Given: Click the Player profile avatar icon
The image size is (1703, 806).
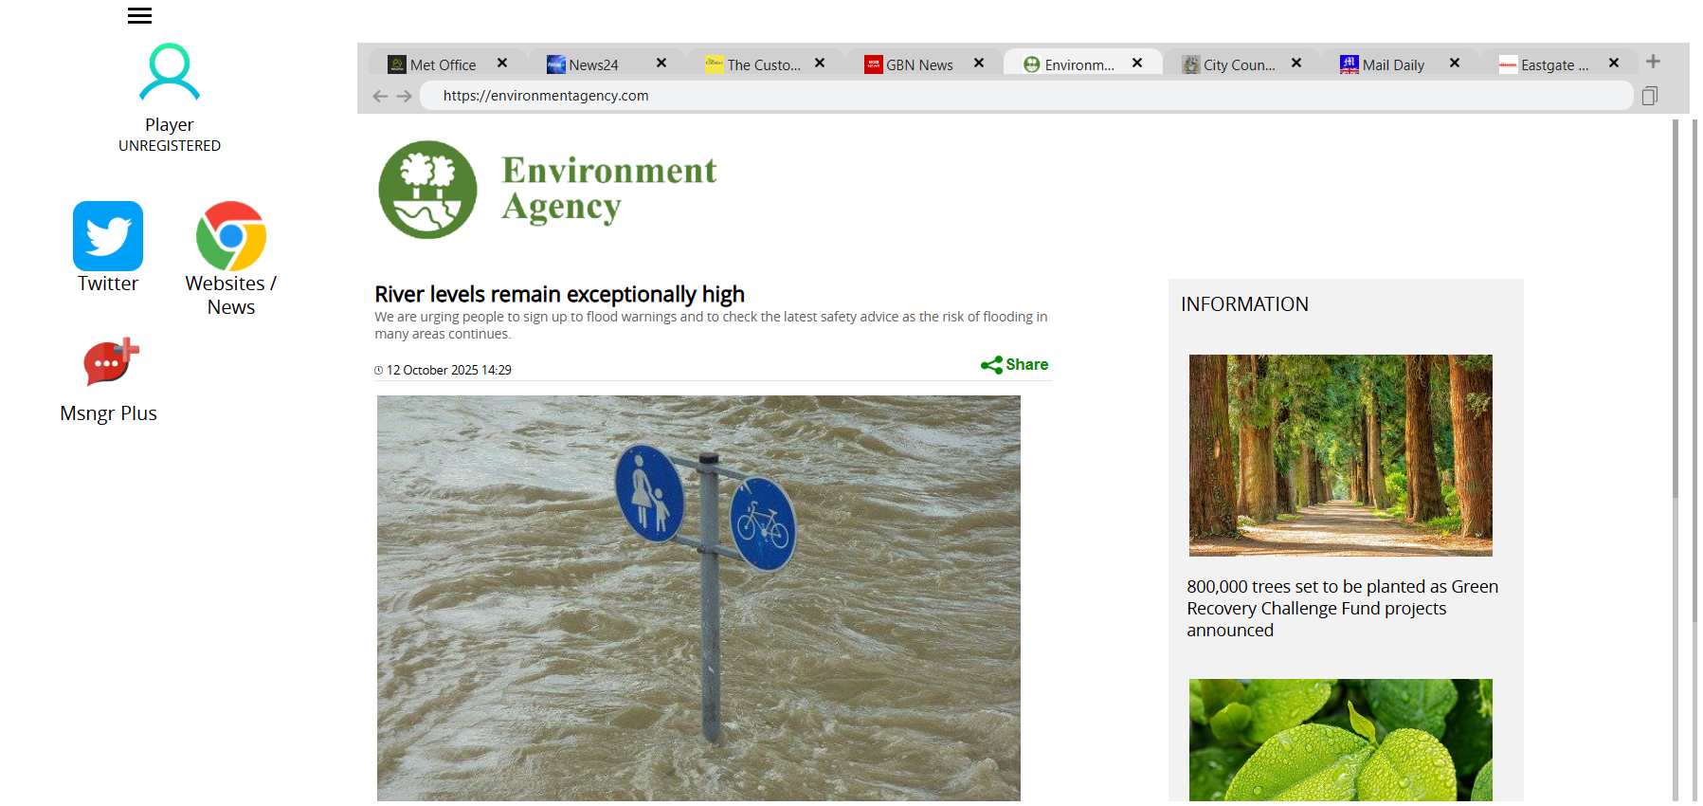Looking at the screenshot, I should [170, 72].
